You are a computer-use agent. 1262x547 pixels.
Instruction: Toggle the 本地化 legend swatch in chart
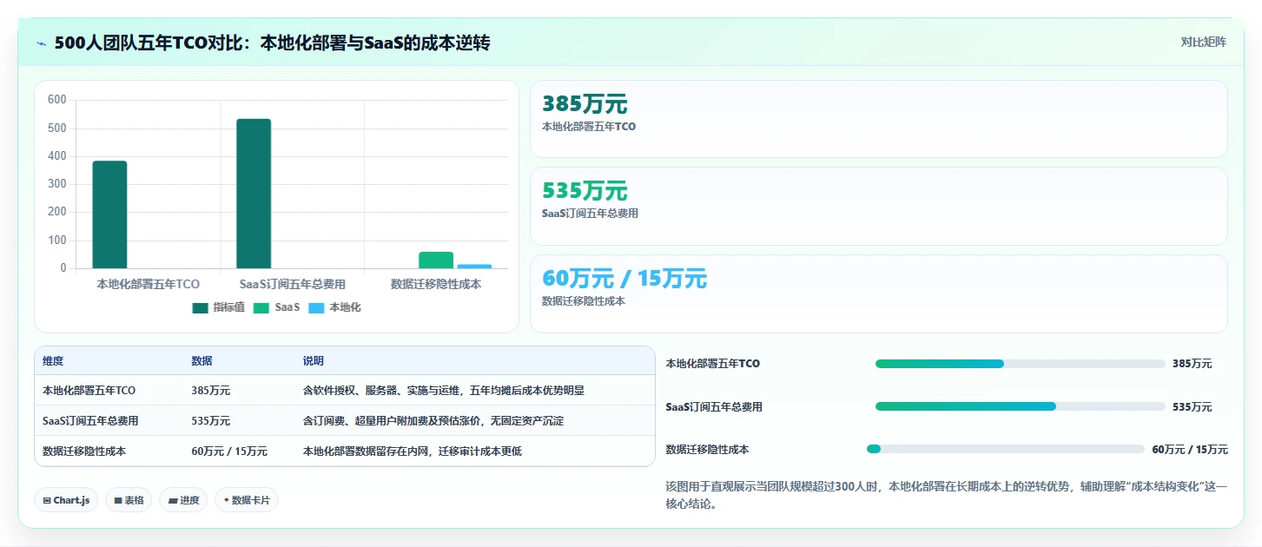pos(316,307)
